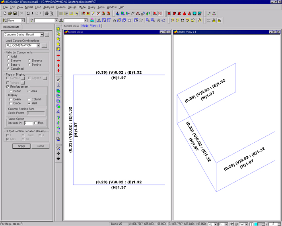This screenshot has width=282, height=226.
Task: Click the Print icon in toolbar
Action: (46, 14)
